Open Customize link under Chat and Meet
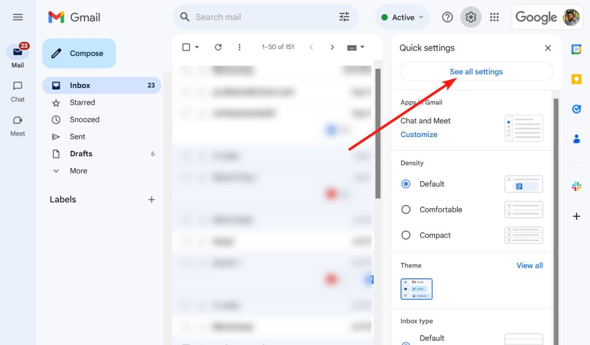Image resolution: width=590 pixels, height=345 pixels. click(419, 134)
